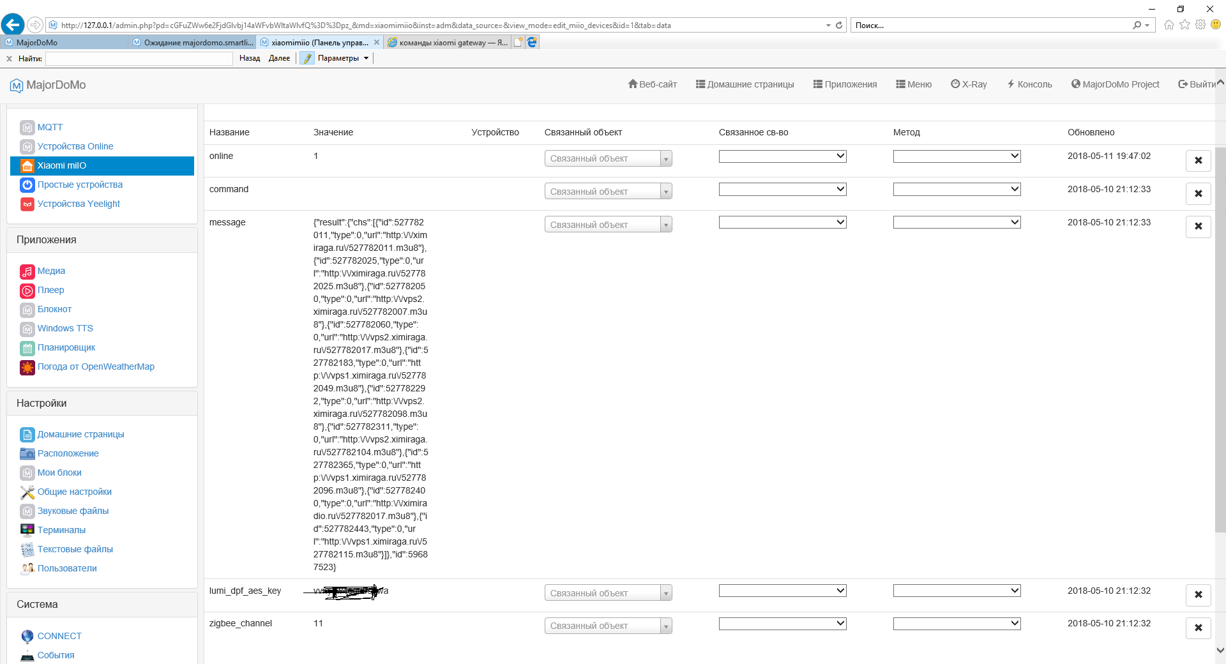Screen dimensions: 1226x664
Task: Delete the message property row
Action: tap(1199, 227)
